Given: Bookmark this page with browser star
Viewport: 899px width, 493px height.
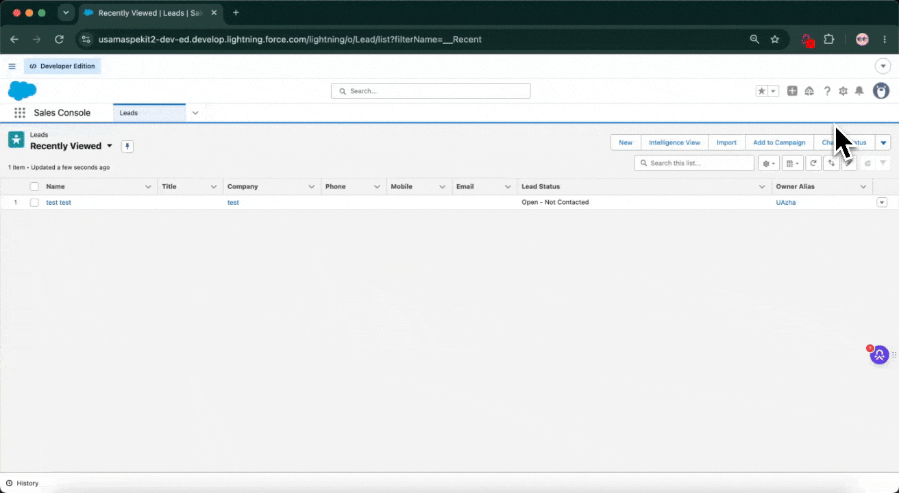Looking at the screenshot, I should pyautogui.click(x=775, y=40).
